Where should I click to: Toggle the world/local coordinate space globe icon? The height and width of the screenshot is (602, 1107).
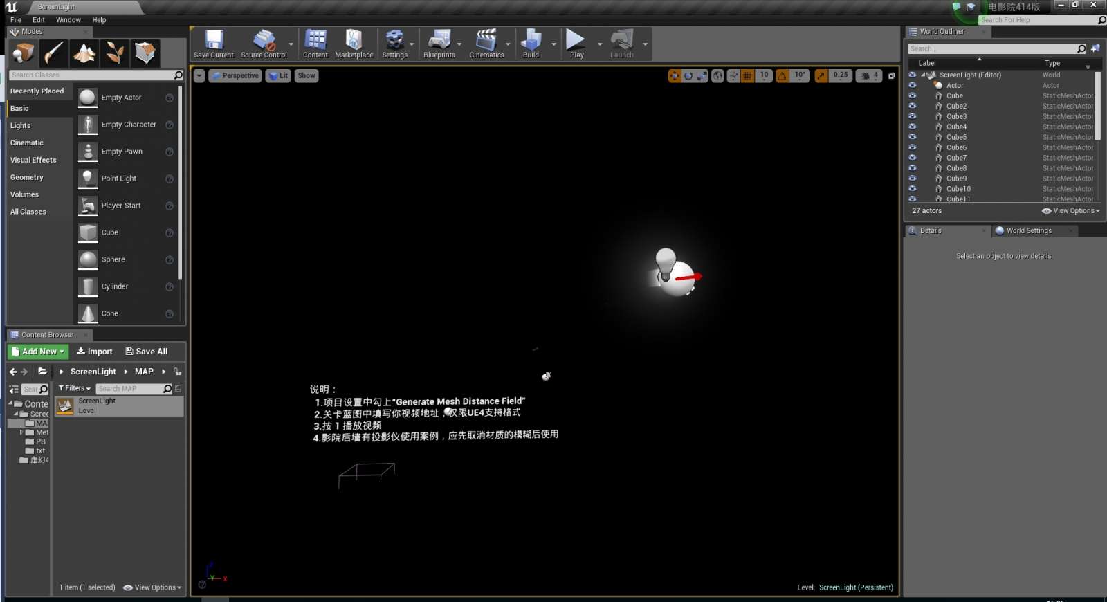pyautogui.click(x=718, y=75)
